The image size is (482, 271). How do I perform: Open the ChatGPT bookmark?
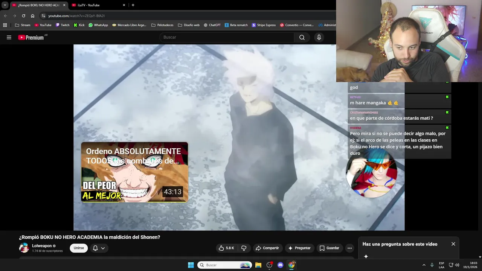point(212,25)
